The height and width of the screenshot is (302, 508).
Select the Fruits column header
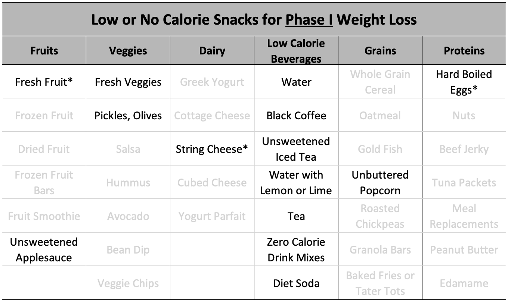(44, 51)
